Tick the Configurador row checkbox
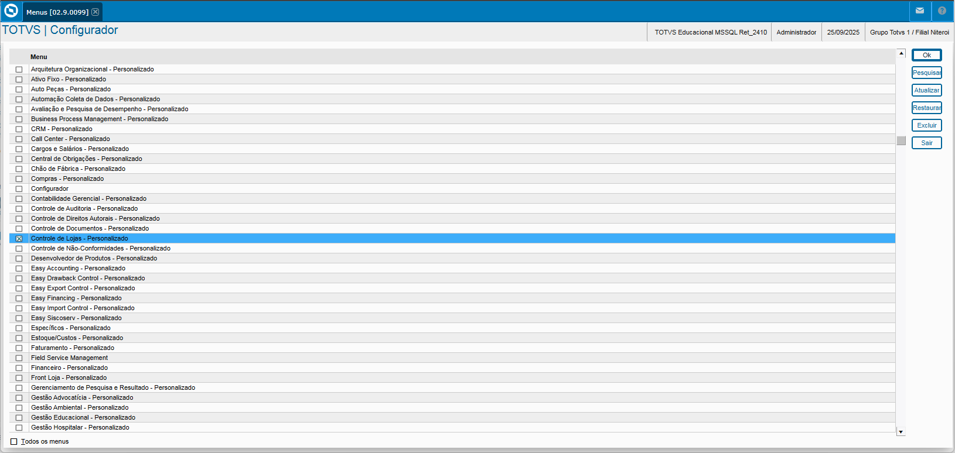The image size is (955, 453). tap(19, 189)
